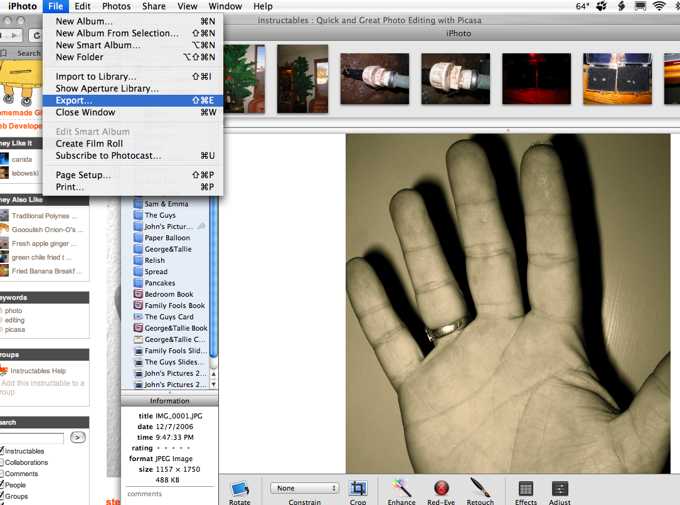Choose Export from the File menu
The width and height of the screenshot is (680, 505).
click(x=133, y=100)
